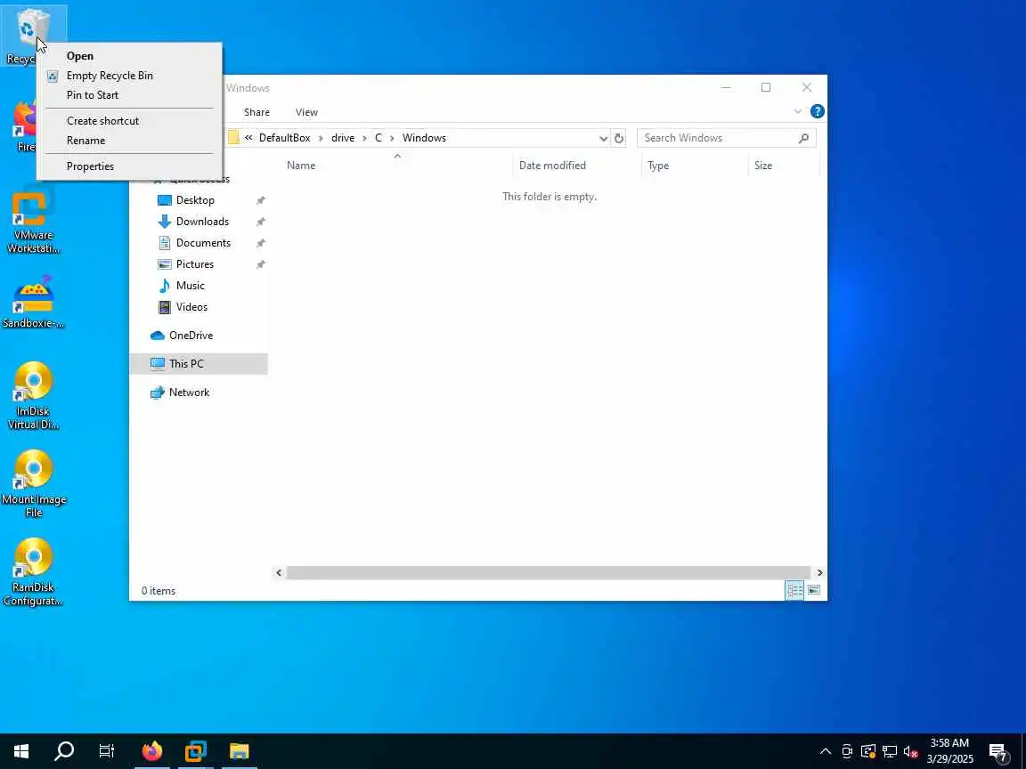Expand the ribbon with the chevron
This screenshot has width=1026, height=769.
tap(798, 112)
